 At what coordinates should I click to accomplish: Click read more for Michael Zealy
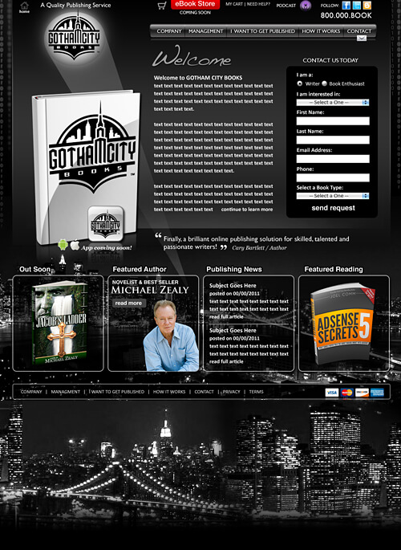click(x=129, y=303)
